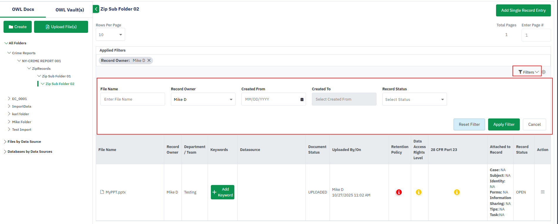Switch to the OWL Docs tab
Screen dimensions: 558x224
tap(23, 9)
